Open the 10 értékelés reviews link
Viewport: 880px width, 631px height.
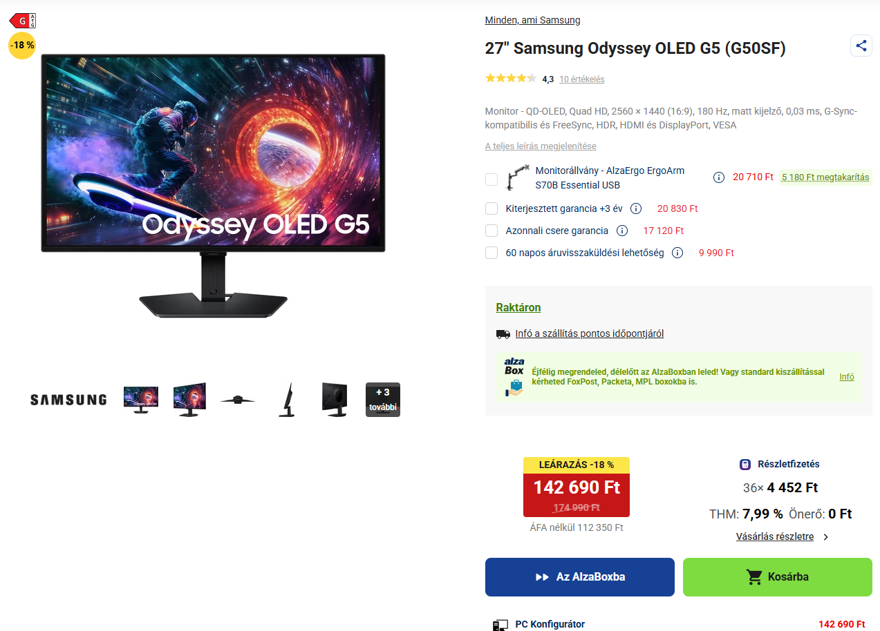pyautogui.click(x=582, y=79)
